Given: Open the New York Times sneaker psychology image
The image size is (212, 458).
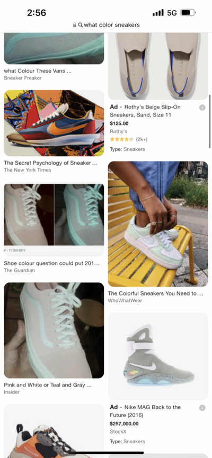Looking at the screenshot, I should [54, 123].
